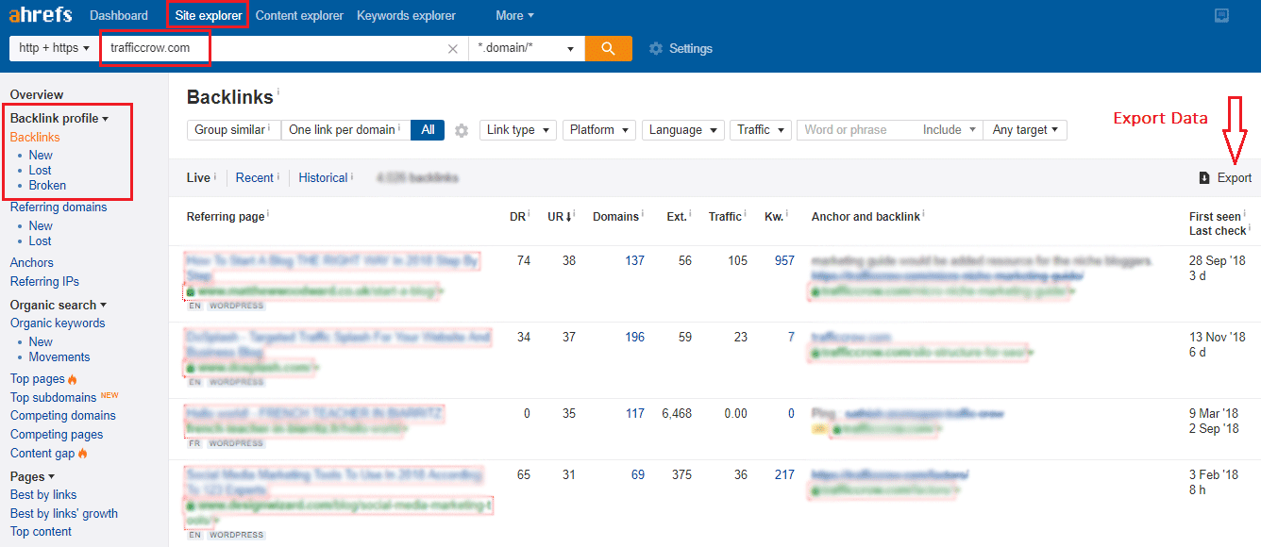1261x547 pixels.
Task: Open the http + https protocol dropdown
Action: pyautogui.click(x=54, y=48)
